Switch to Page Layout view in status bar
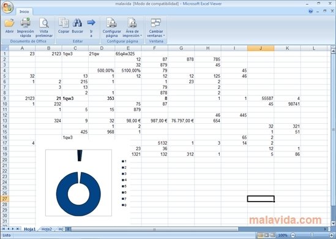Image resolution: width=336 pixels, height=239 pixels. [267, 235]
